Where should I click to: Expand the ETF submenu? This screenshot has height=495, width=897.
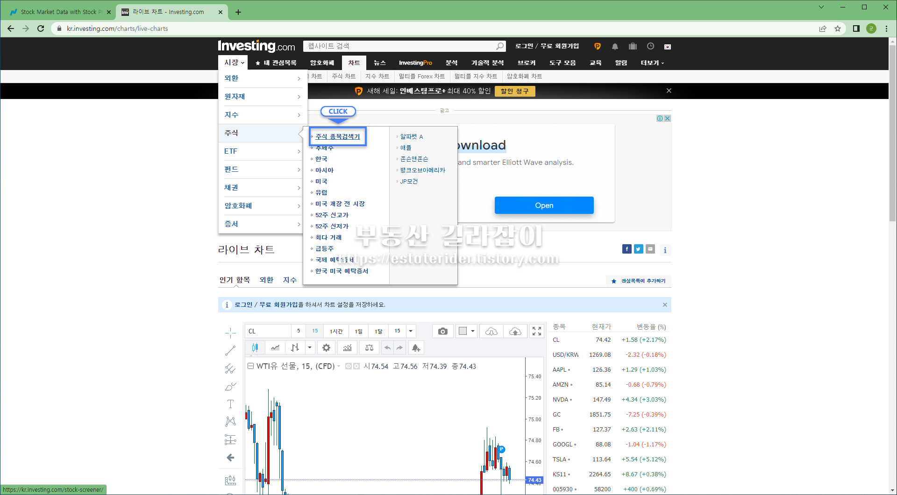(261, 151)
